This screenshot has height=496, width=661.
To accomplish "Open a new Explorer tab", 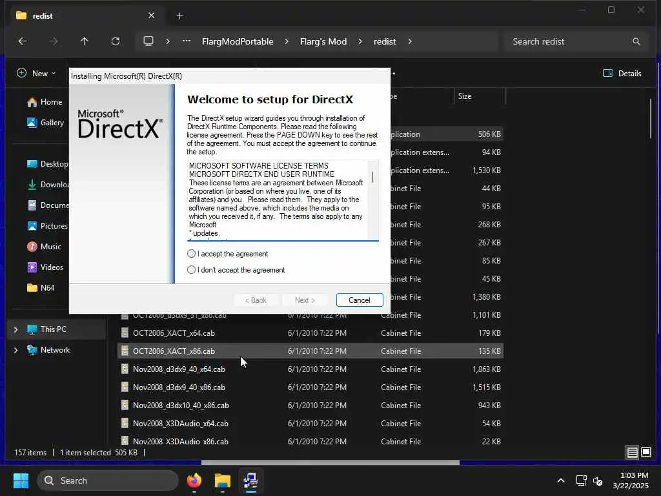I will tap(179, 16).
